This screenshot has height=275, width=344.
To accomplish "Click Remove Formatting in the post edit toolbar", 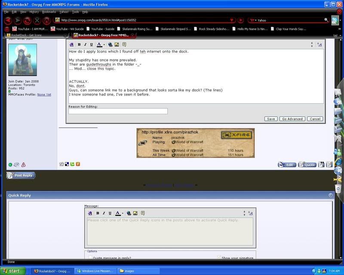I will tap(71, 45).
